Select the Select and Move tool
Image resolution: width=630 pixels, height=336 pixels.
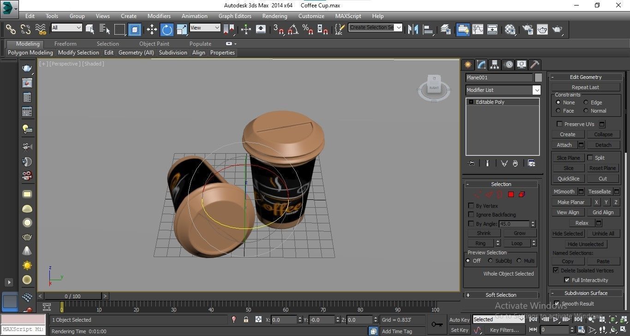(152, 30)
